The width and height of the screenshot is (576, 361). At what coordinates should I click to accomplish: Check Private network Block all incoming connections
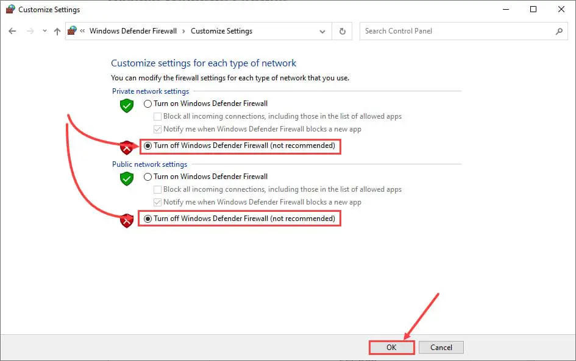pos(157,116)
